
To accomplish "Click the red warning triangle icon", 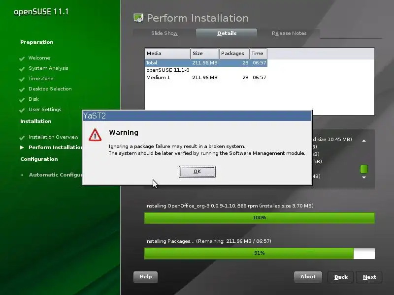I will pos(95,135).
